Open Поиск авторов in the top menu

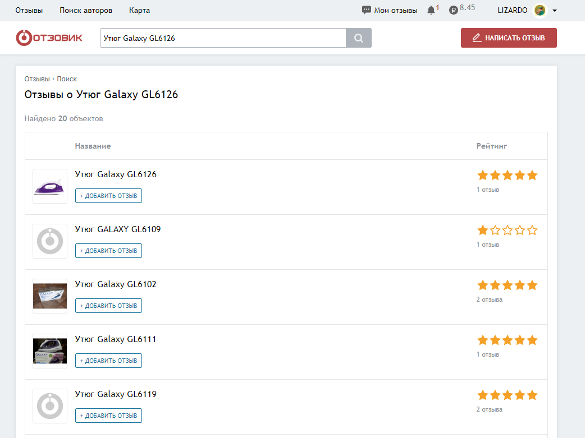click(x=86, y=10)
